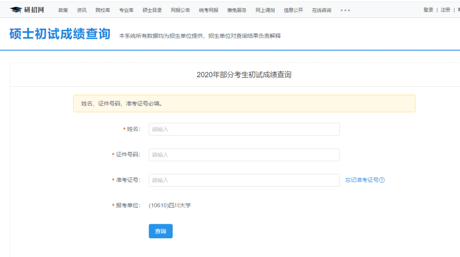Select the 信息公开 menu item
This screenshot has height=257, width=460.
coord(293,10)
